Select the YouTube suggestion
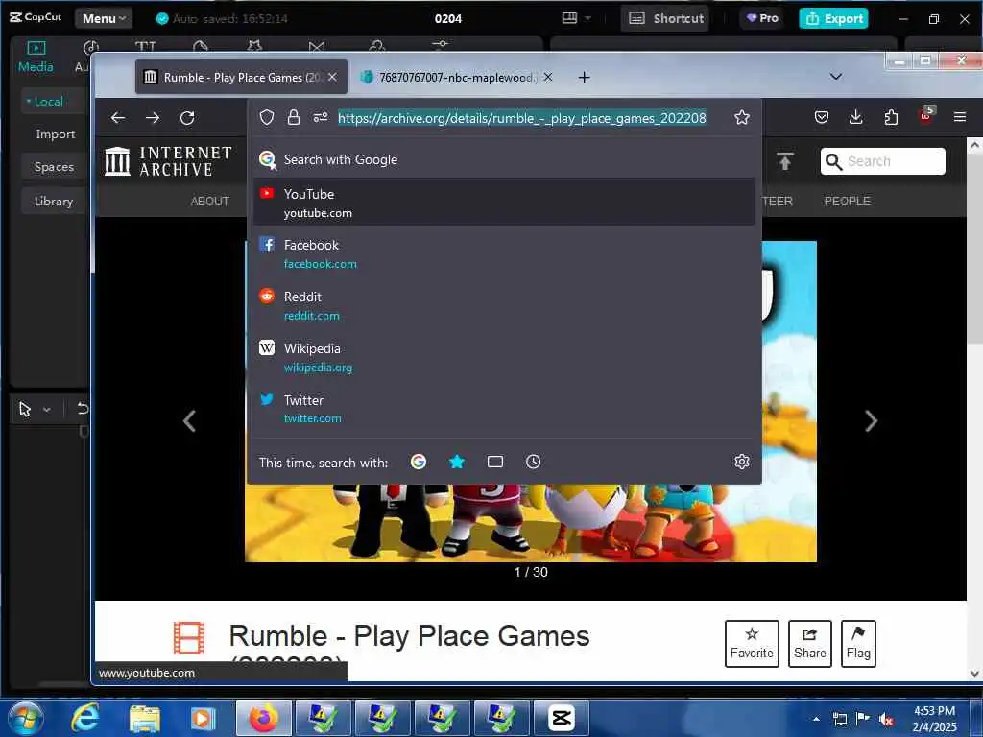Screen dimensions: 983x737 tap(505, 202)
